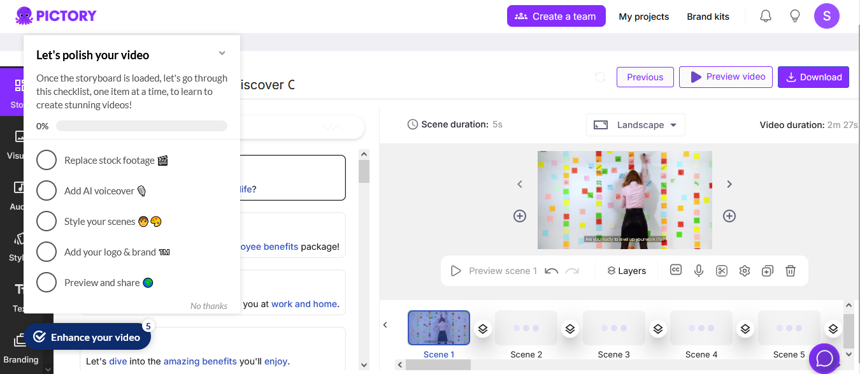Open My projects
This screenshot has height=374, width=860.
point(644,17)
